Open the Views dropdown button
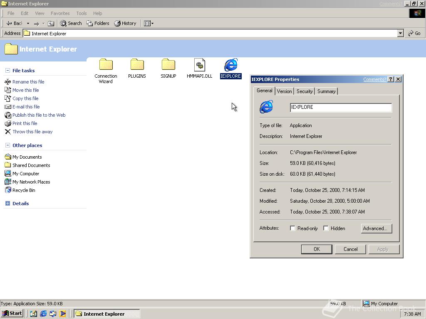Screen dimensions: 426x319 click(149, 23)
